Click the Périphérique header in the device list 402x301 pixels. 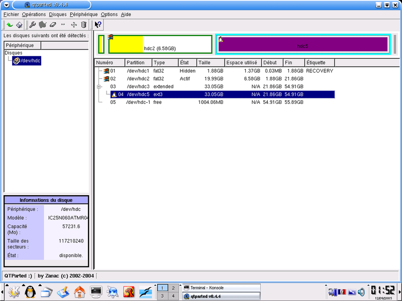click(x=23, y=45)
